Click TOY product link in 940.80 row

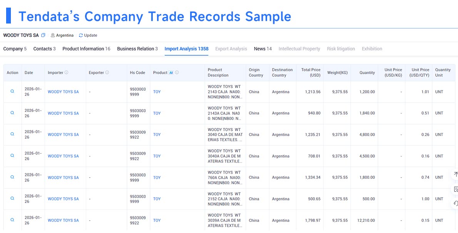(157, 113)
